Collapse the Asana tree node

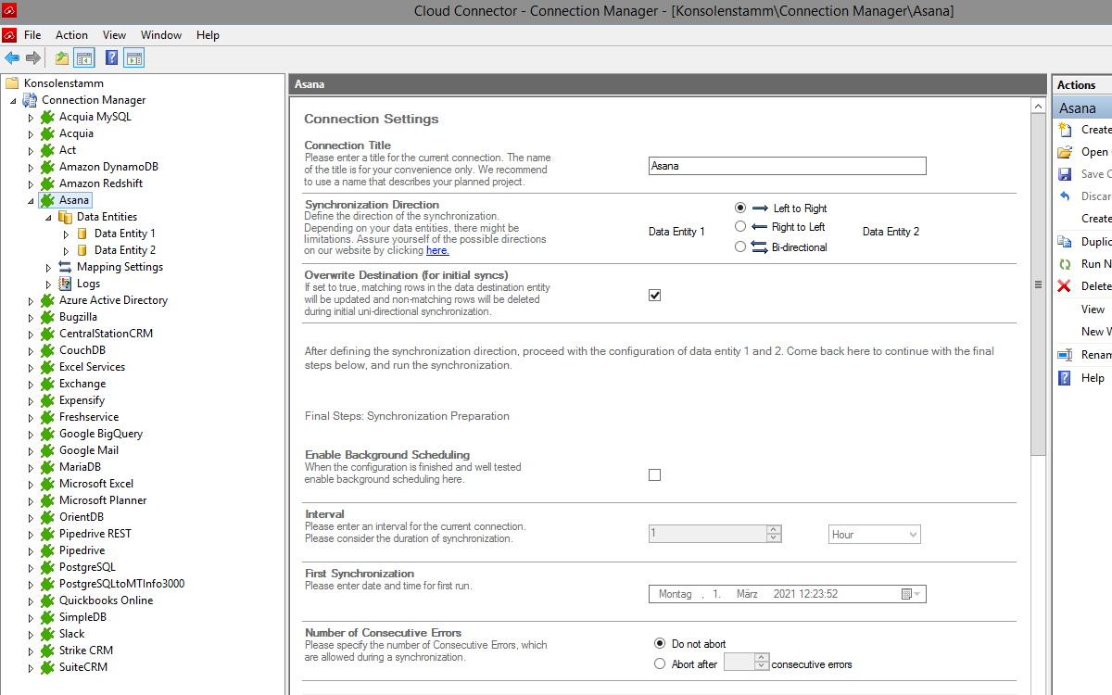[31, 200]
